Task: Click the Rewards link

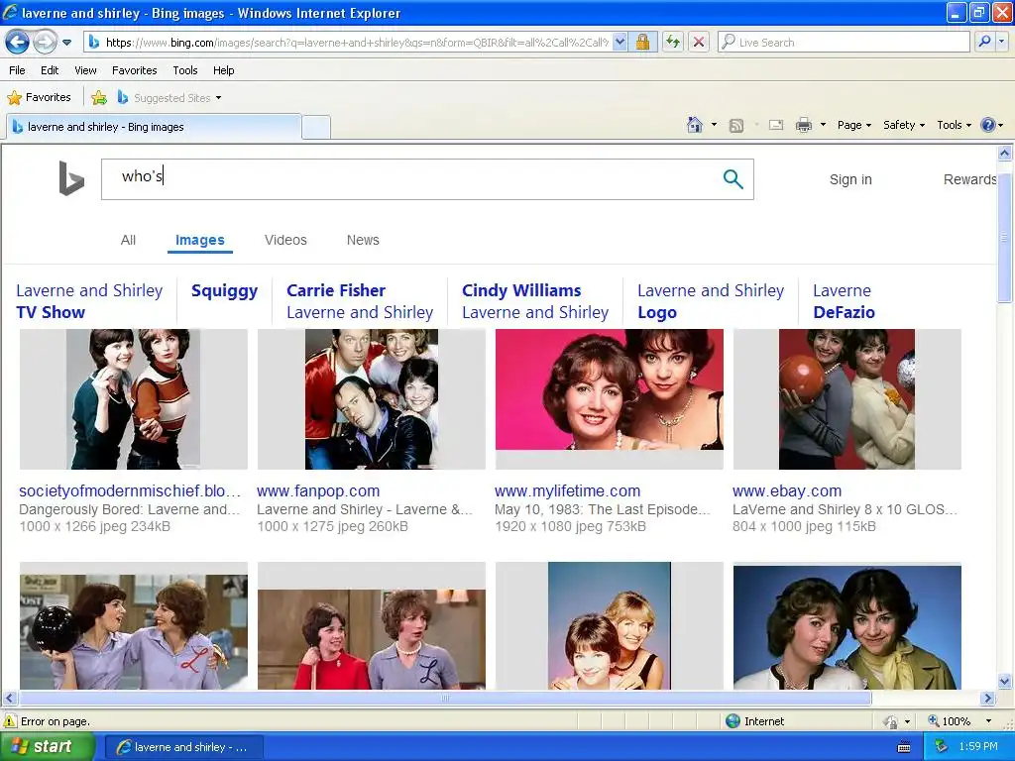Action: tap(969, 180)
